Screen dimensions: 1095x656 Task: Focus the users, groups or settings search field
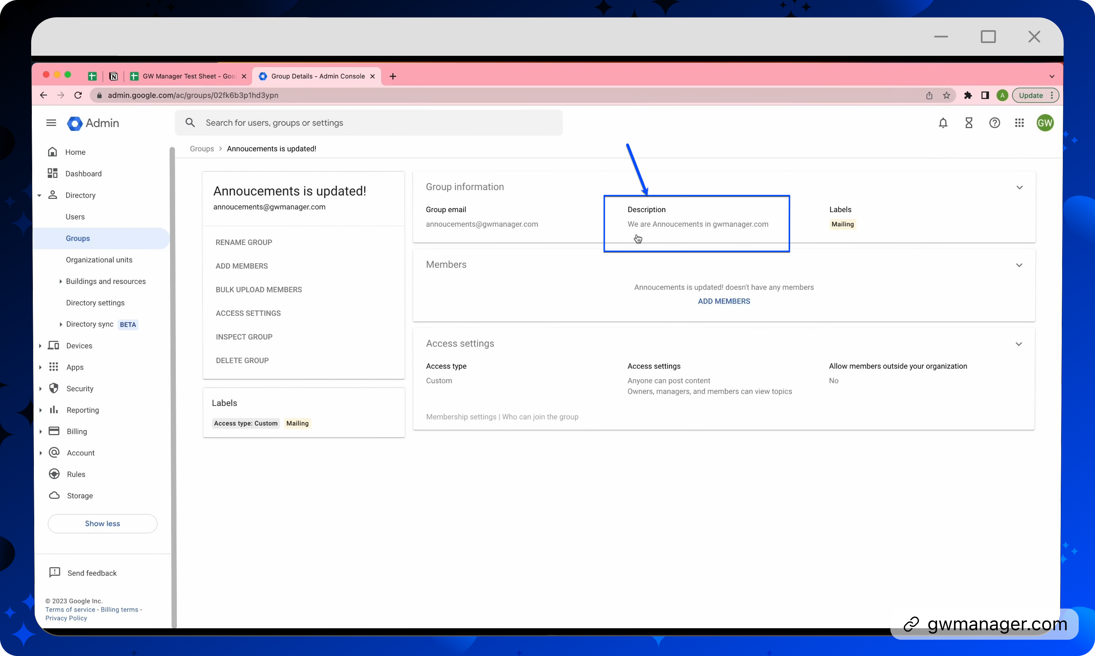[x=369, y=122]
